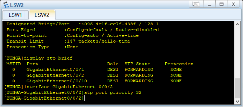Click the scrollbar down arrow
This screenshot has height=107, width=243.
237,101
